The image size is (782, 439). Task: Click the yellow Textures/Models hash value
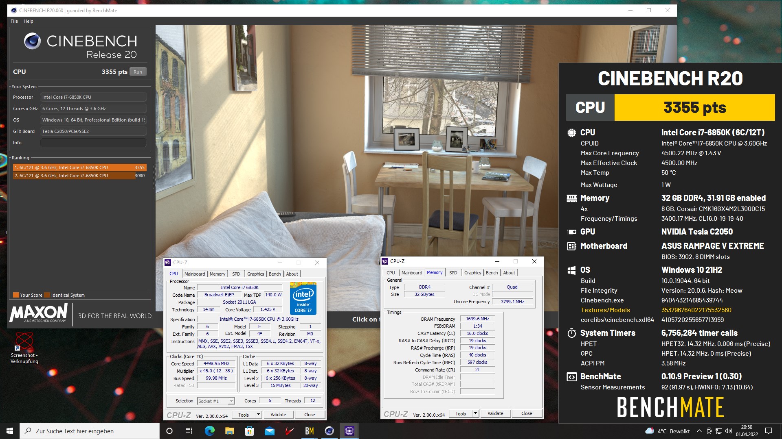click(x=696, y=310)
